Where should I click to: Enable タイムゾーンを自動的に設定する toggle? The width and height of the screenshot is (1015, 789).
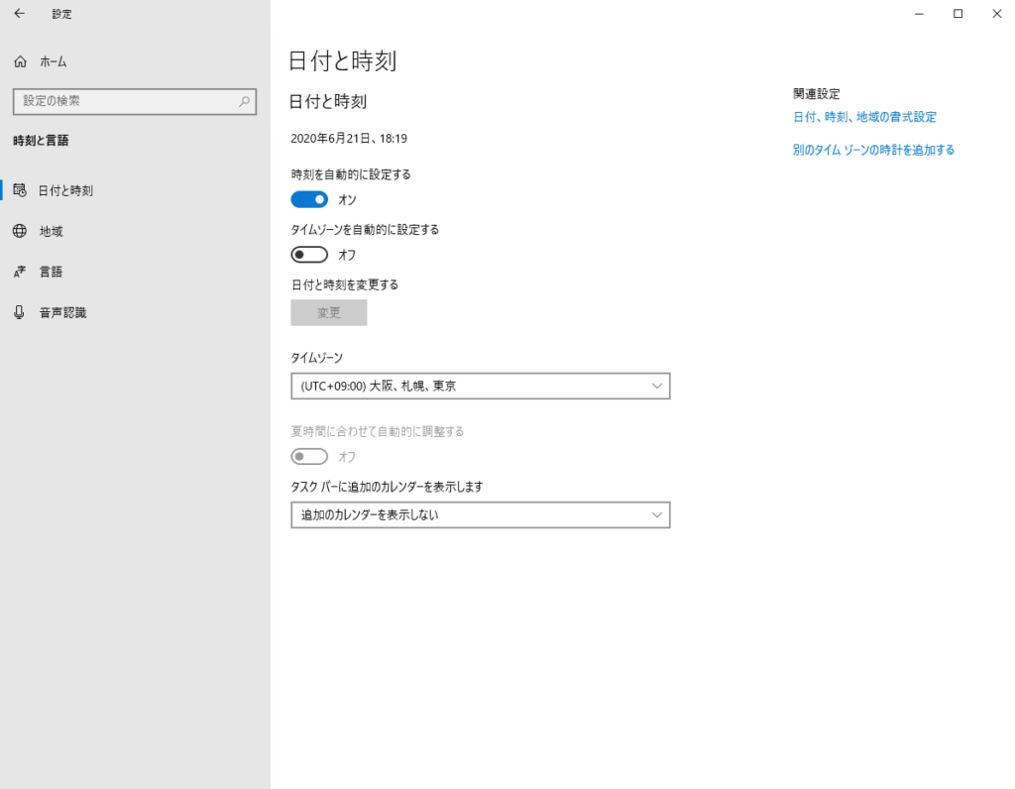point(309,255)
